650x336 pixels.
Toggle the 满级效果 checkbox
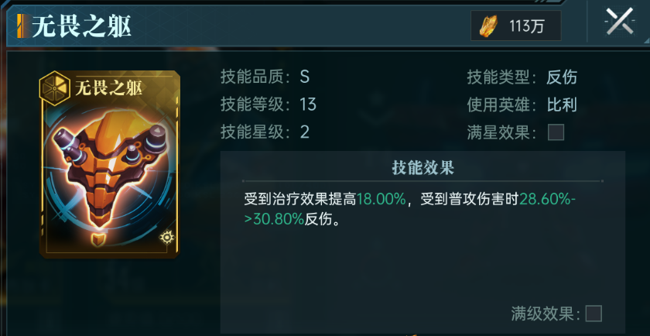(x=594, y=314)
